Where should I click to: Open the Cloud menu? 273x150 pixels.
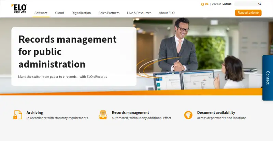59,13
